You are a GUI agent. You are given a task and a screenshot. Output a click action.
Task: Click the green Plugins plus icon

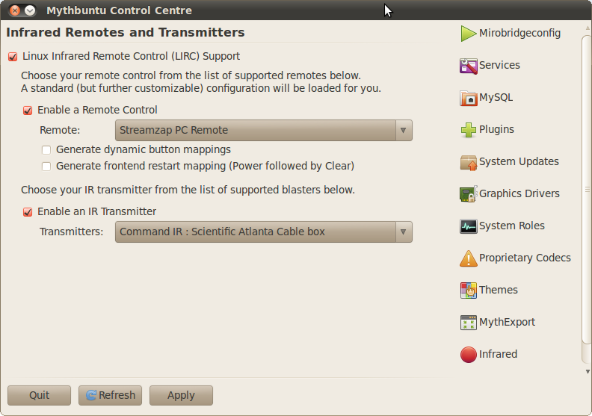469,130
